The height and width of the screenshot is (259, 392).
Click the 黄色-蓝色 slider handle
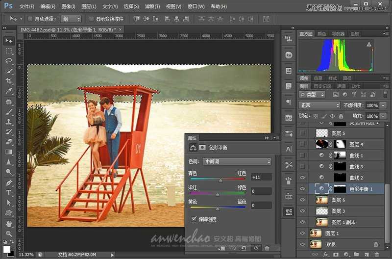(x=218, y=208)
